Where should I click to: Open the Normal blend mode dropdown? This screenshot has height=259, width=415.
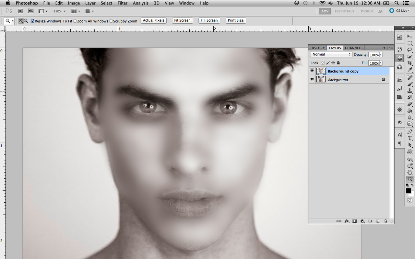click(x=331, y=54)
